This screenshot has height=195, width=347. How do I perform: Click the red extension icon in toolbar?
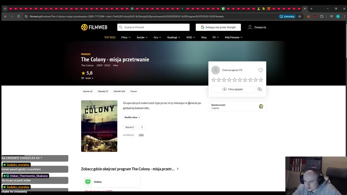[315, 16]
